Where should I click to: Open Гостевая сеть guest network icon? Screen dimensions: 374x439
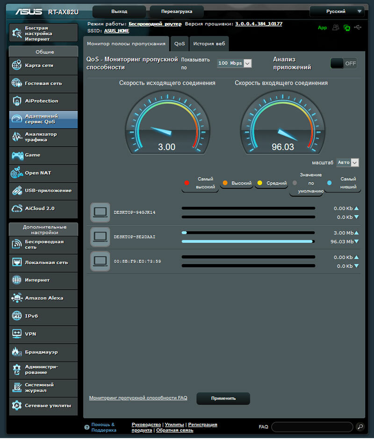tap(16, 83)
